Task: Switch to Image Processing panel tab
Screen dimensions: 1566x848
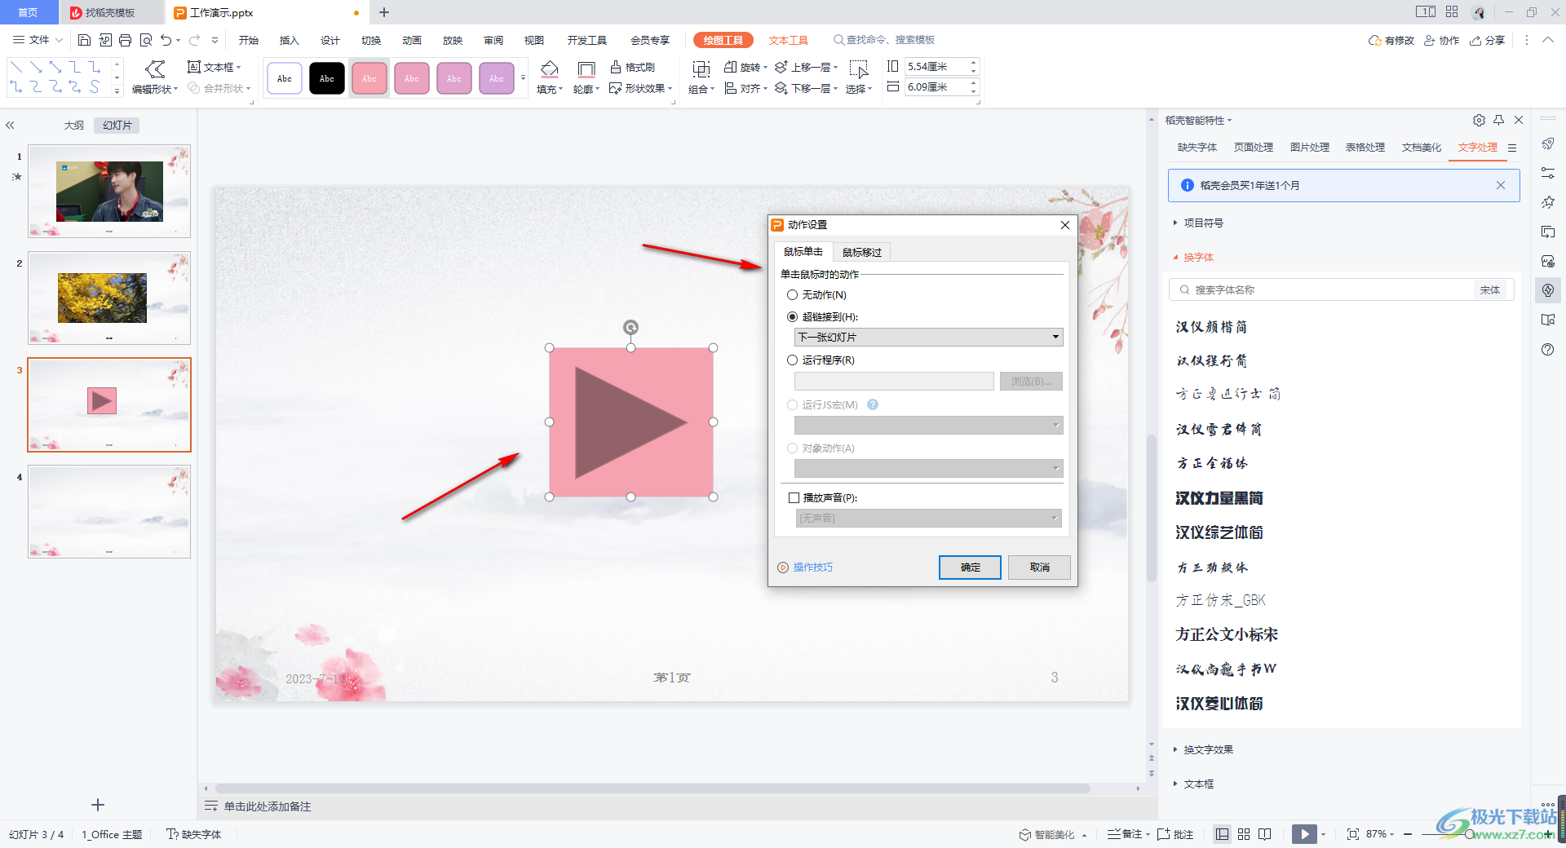Action: click(x=1309, y=148)
